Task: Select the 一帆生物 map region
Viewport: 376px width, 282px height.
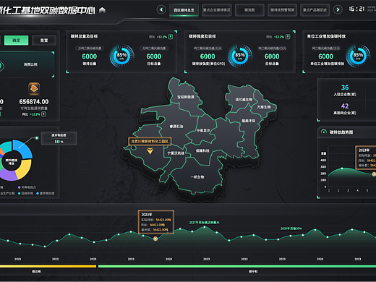Action: [x=197, y=177]
